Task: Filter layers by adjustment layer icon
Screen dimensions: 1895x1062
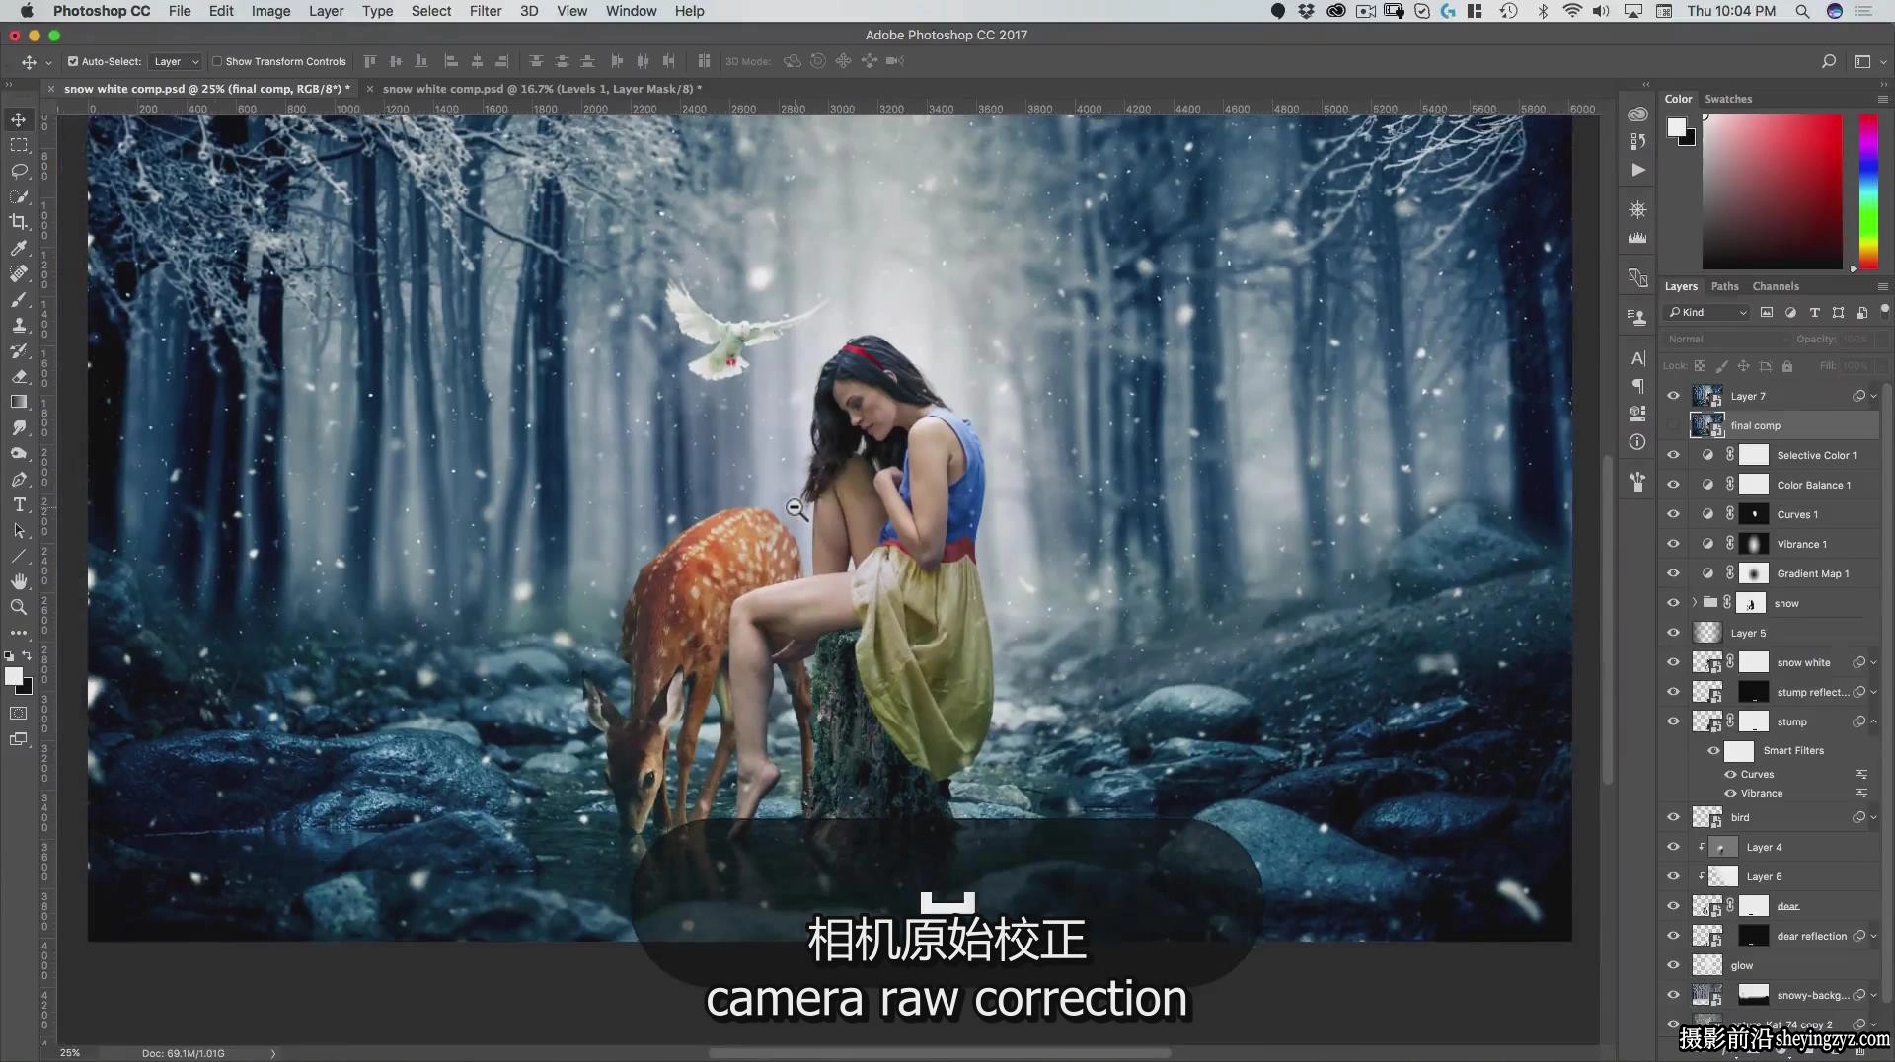Action: tap(1790, 312)
